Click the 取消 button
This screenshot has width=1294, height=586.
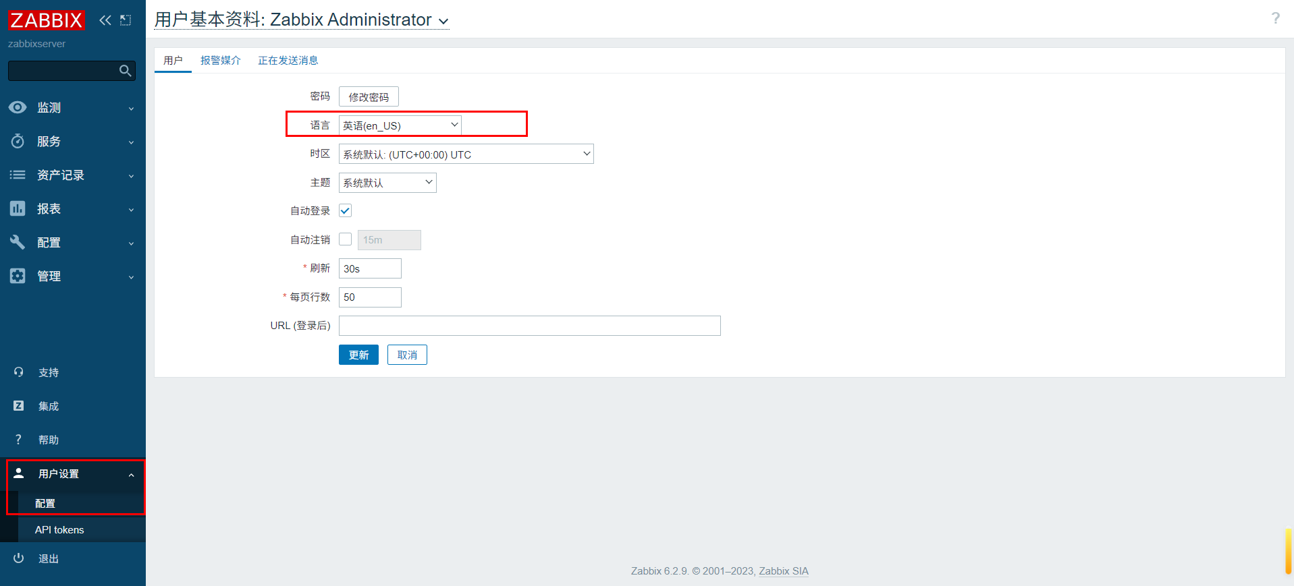coord(407,355)
